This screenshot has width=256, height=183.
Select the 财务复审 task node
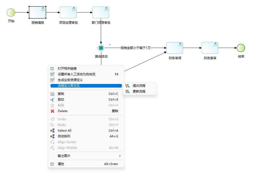coord(210,48)
